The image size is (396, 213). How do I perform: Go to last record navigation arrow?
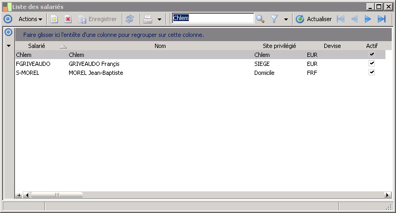click(382, 19)
